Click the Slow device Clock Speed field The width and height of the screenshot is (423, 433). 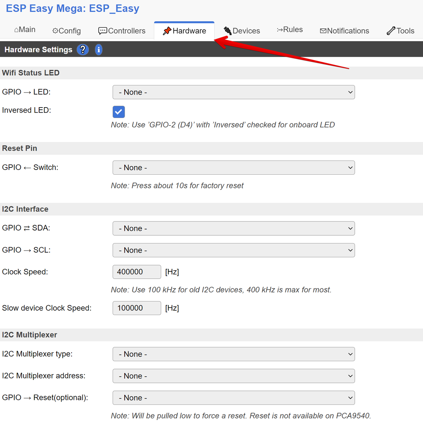[x=137, y=308]
